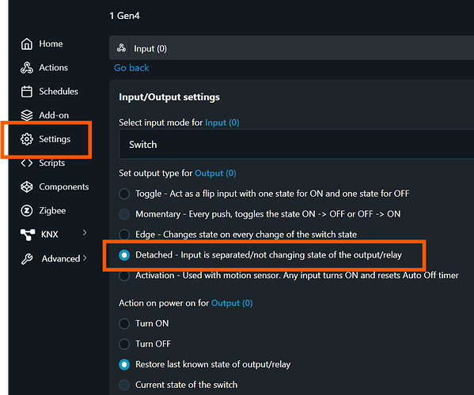Click the Home house icon

(27, 43)
